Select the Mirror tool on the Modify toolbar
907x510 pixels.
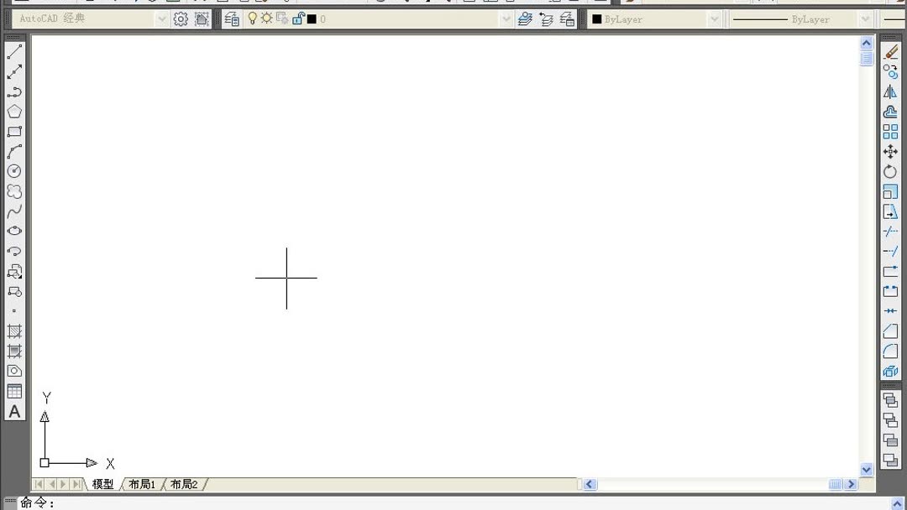pyautogui.click(x=890, y=91)
